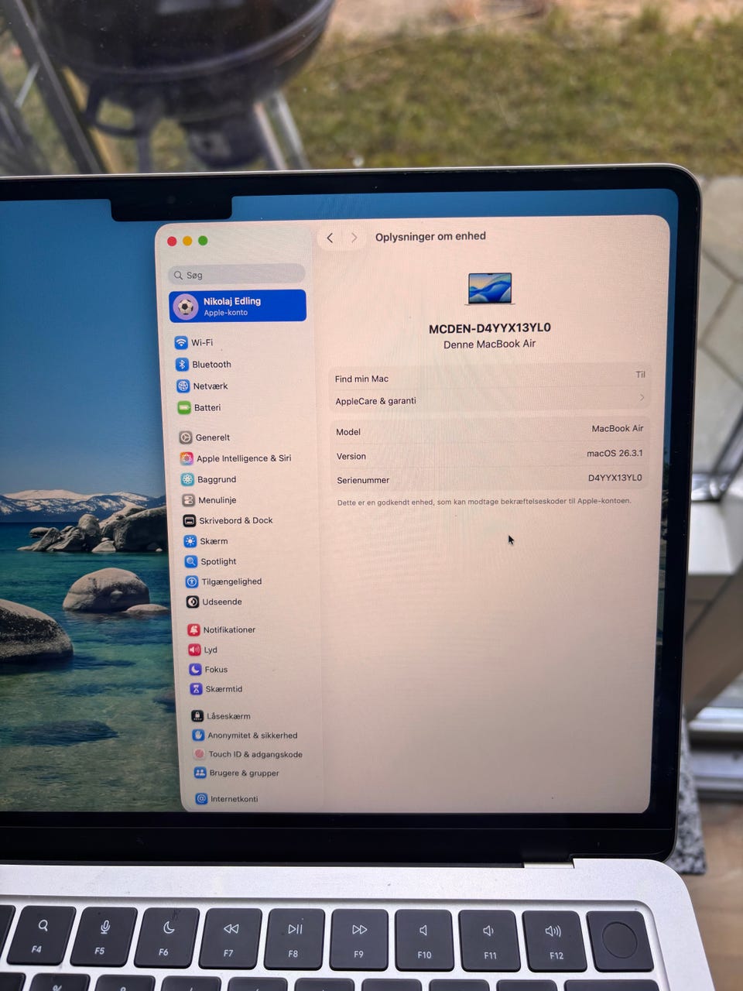Click the Internetkonti label in sidebar
The height and width of the screenshot is (991, 743).
235,798
